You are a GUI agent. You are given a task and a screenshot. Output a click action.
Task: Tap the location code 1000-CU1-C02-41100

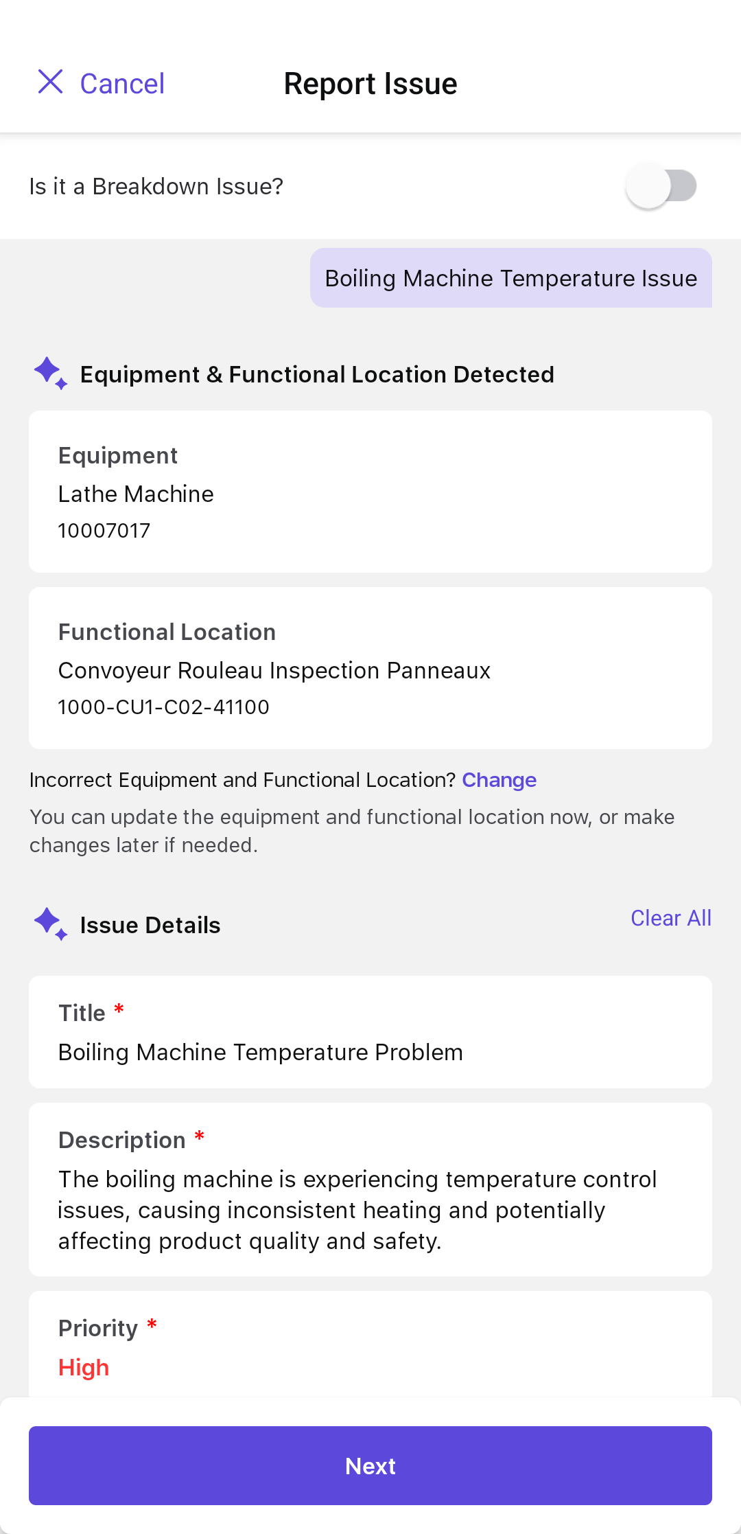click(x=164, y=707)
